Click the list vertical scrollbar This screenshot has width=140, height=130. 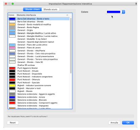pos(71,46)
